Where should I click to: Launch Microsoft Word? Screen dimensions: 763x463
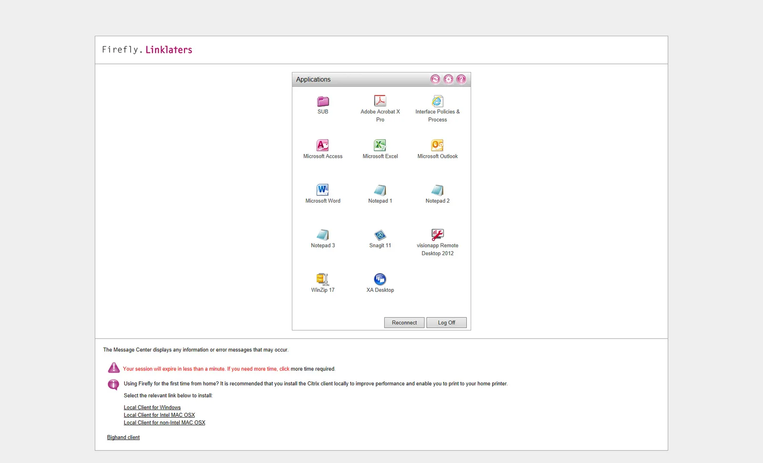[323, 194]
